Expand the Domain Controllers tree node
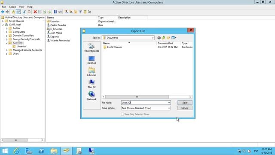Viewport: 275px width, 155px height. coord(7,36)
